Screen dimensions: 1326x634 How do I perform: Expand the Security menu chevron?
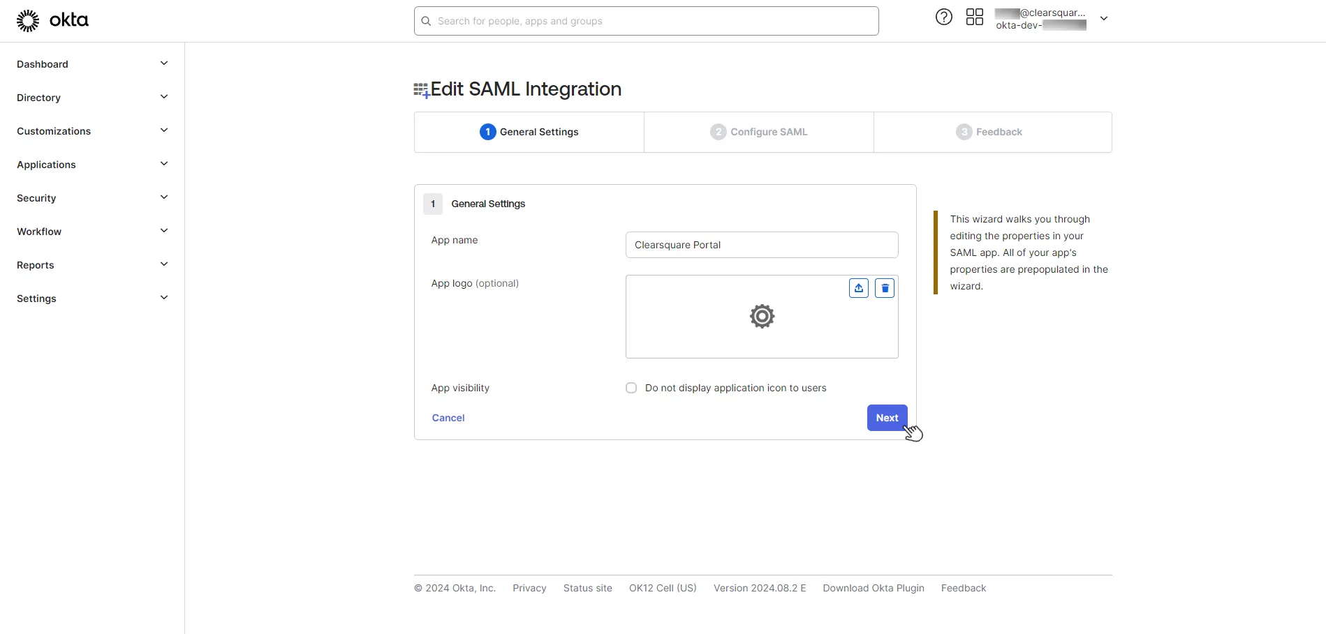164,197
